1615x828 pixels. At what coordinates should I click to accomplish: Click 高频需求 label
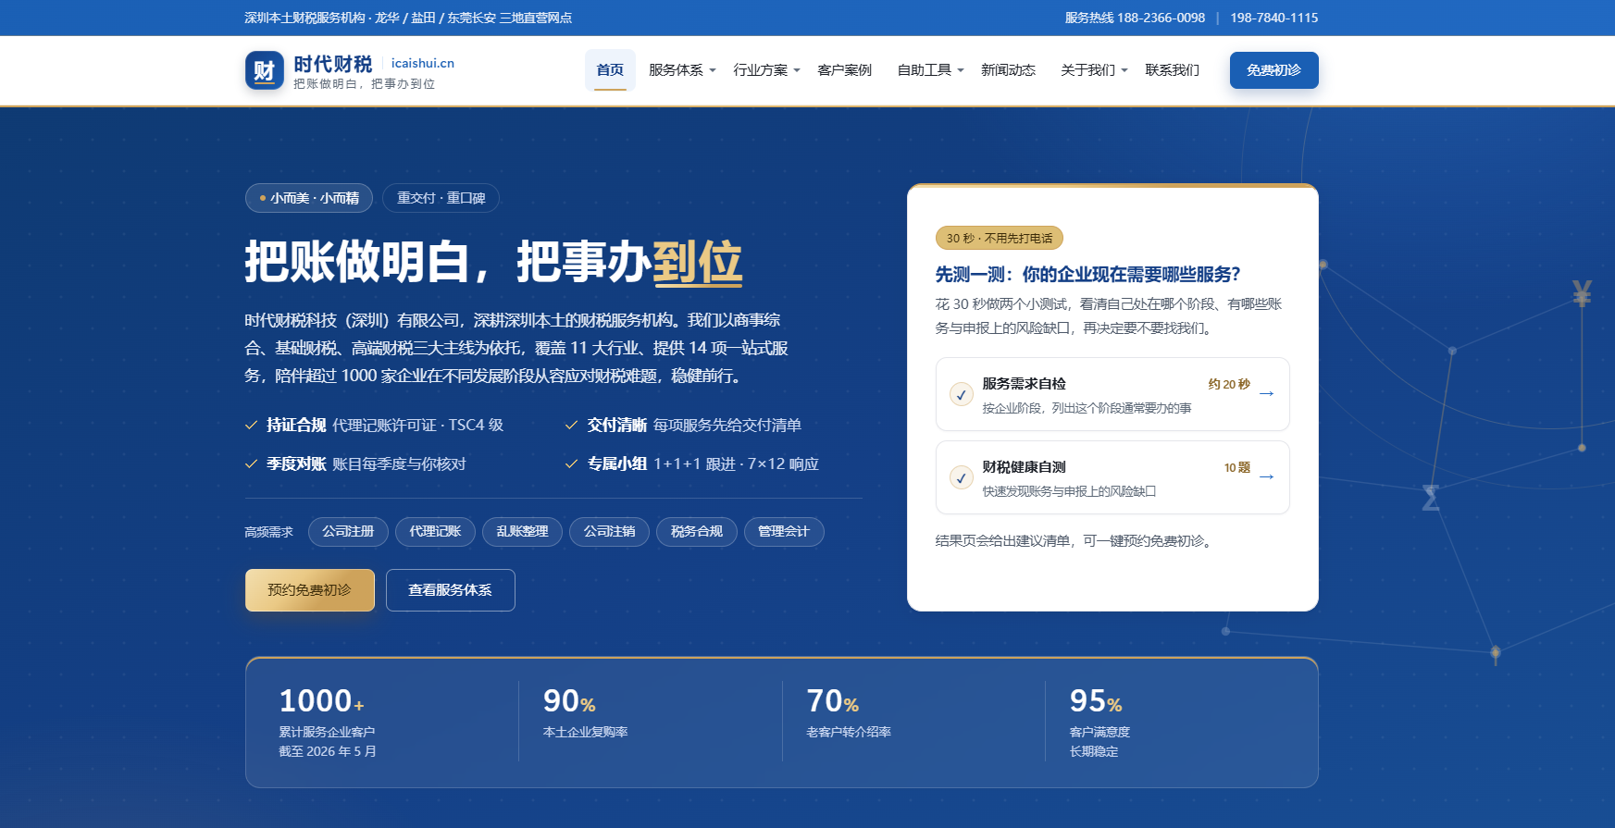(268, 532)
